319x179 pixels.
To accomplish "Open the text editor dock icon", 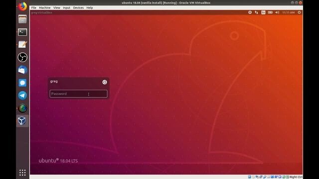I will point(22,44).
